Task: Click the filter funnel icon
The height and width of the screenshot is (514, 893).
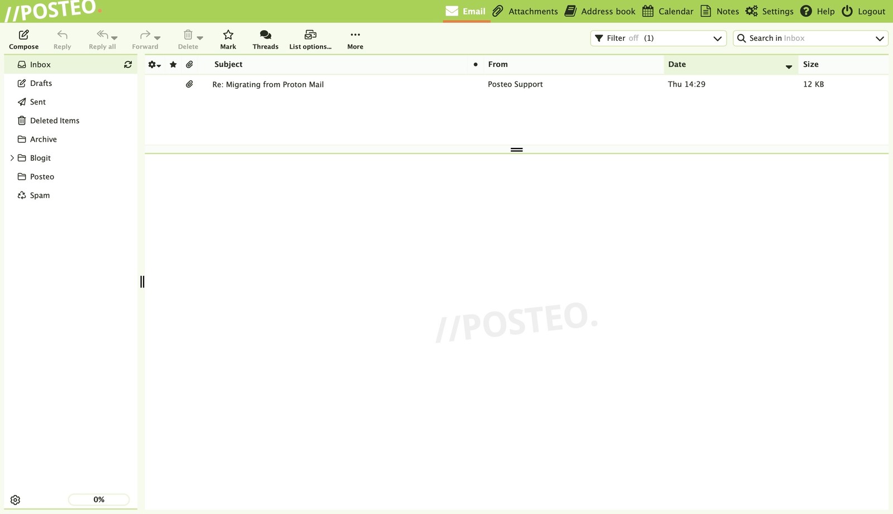Action: point(599,39)
